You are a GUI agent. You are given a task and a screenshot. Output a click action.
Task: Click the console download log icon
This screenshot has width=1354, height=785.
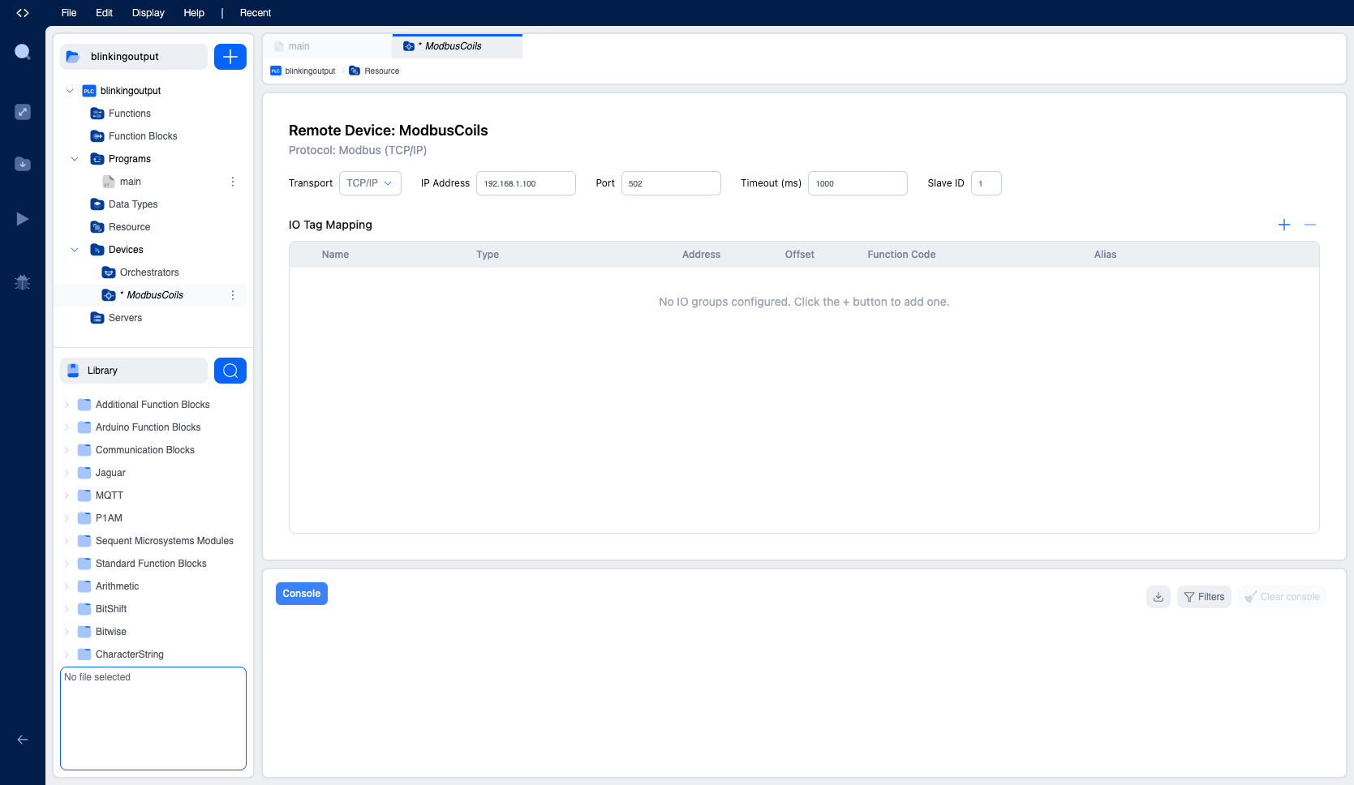1158,597
